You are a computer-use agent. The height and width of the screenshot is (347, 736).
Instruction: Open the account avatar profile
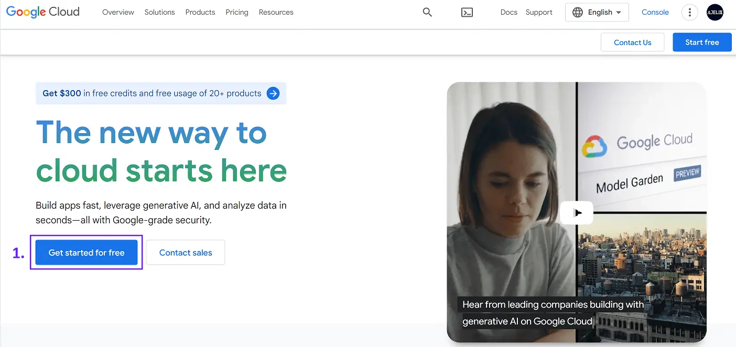pos(715,12)
